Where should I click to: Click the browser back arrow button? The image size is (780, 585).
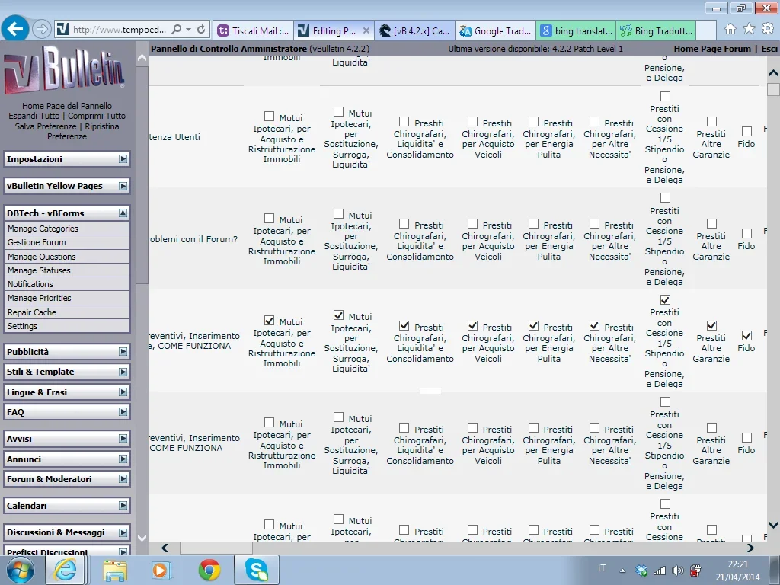(15, 29)
